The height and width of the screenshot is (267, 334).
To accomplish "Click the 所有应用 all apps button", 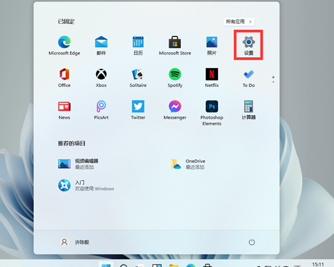I will click(239, 21).
